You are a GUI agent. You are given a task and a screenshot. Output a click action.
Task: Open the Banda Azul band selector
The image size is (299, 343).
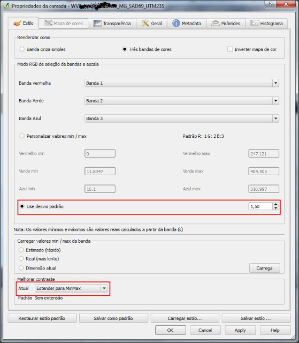(181, 118)
